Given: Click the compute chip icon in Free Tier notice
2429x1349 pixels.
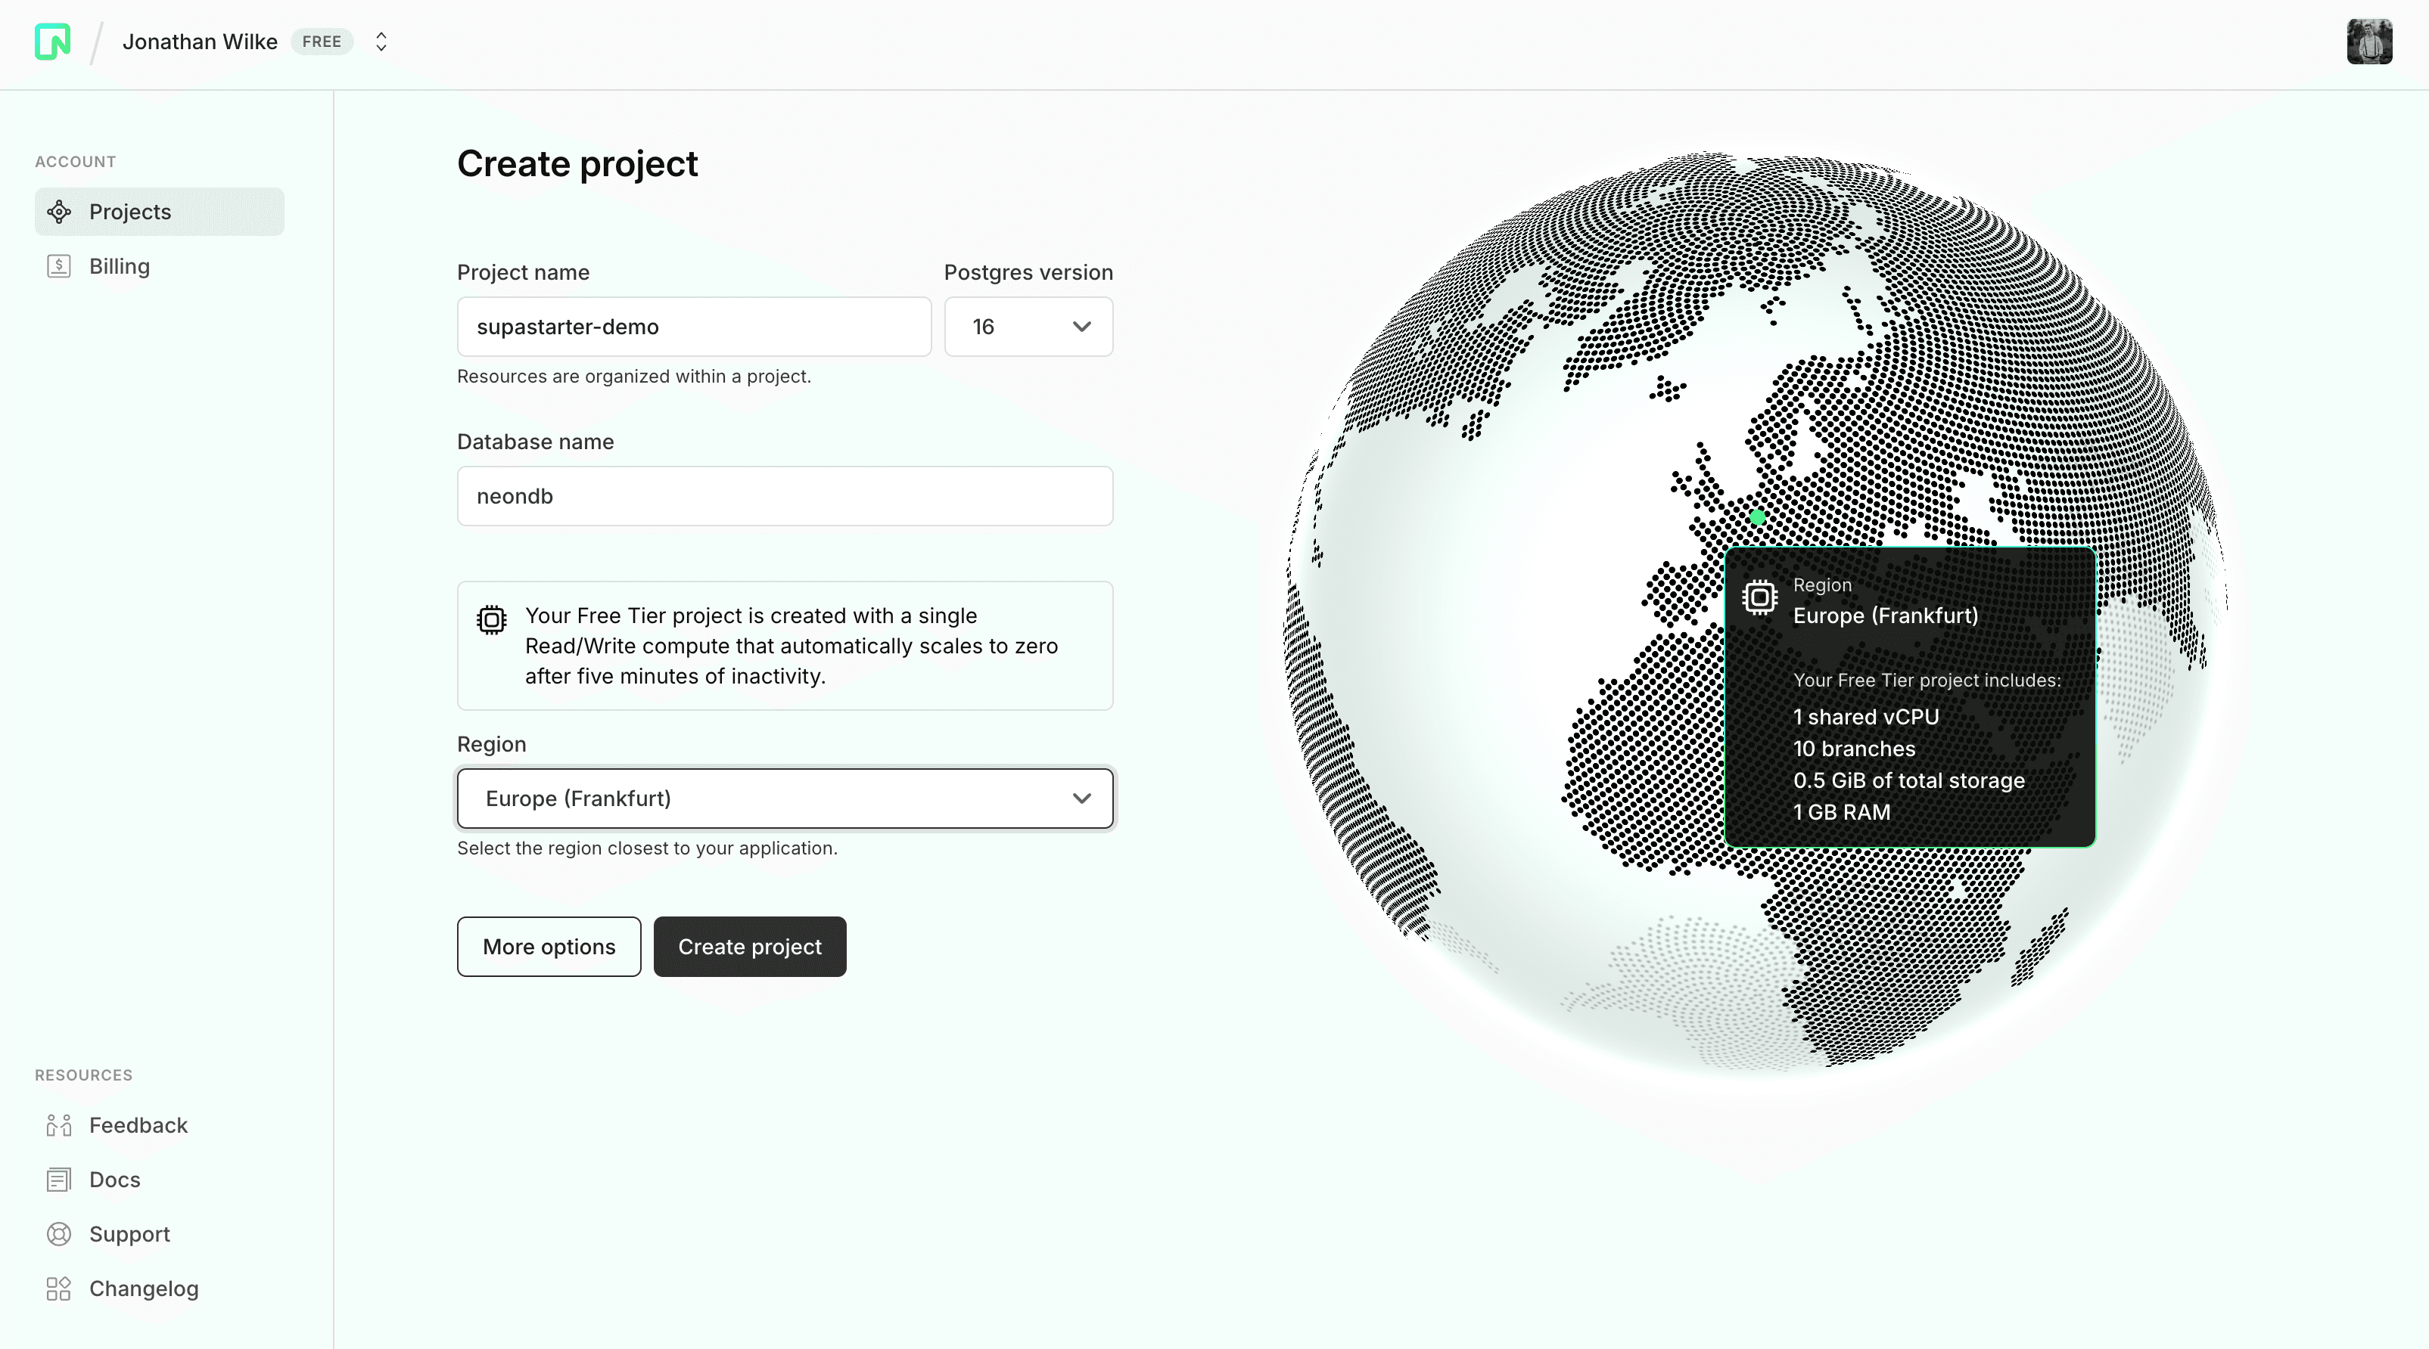Looking at the screenshot, I should pos(490,620).
